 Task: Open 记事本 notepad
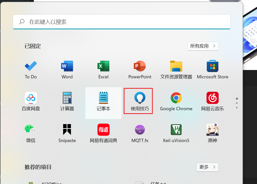[x=104, y=103]
